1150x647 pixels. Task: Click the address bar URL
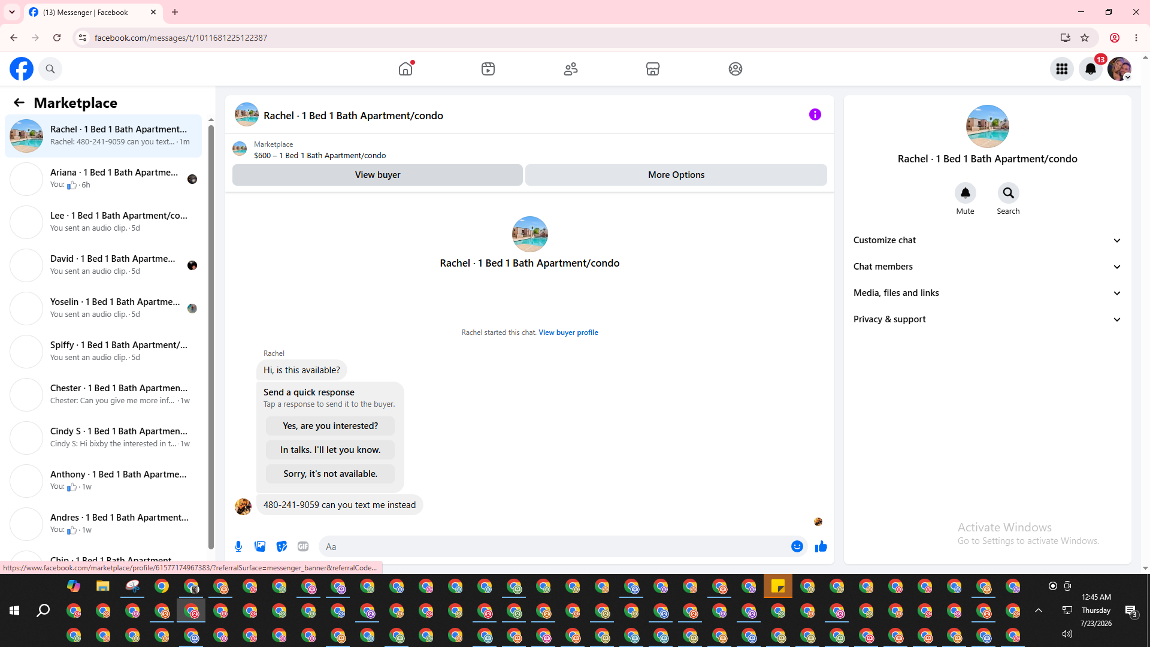tap(181, 38)
